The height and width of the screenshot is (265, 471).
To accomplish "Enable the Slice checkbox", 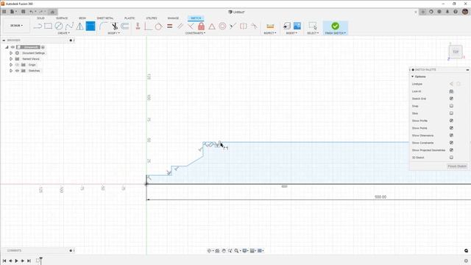I will pyautogui.click(x=451, y=113).
